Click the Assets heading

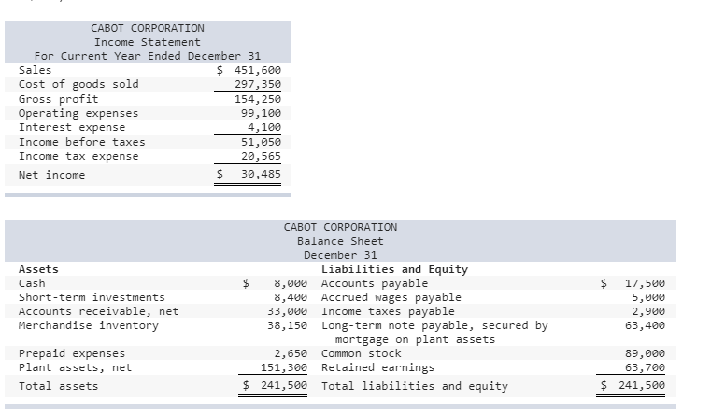pos(38,269)
